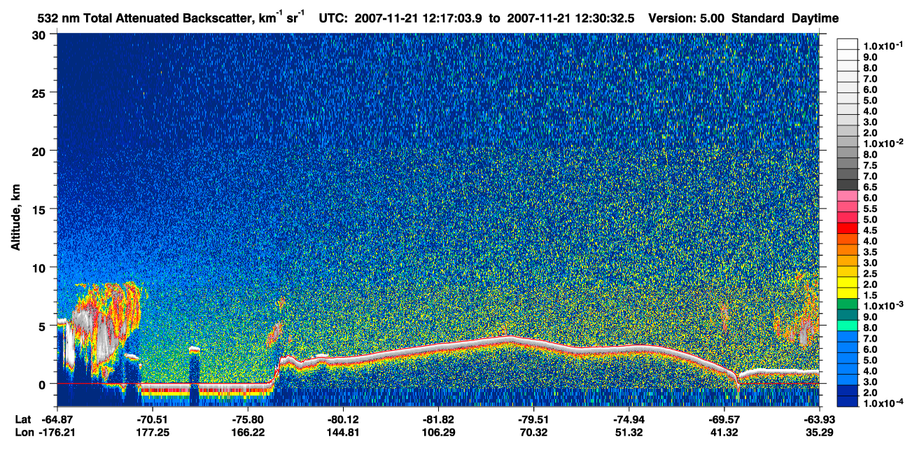The image size is (910, 467).
Task: Click the word 'Daytime' in the header
Action: pyautogui.click(x=815, y=18)
